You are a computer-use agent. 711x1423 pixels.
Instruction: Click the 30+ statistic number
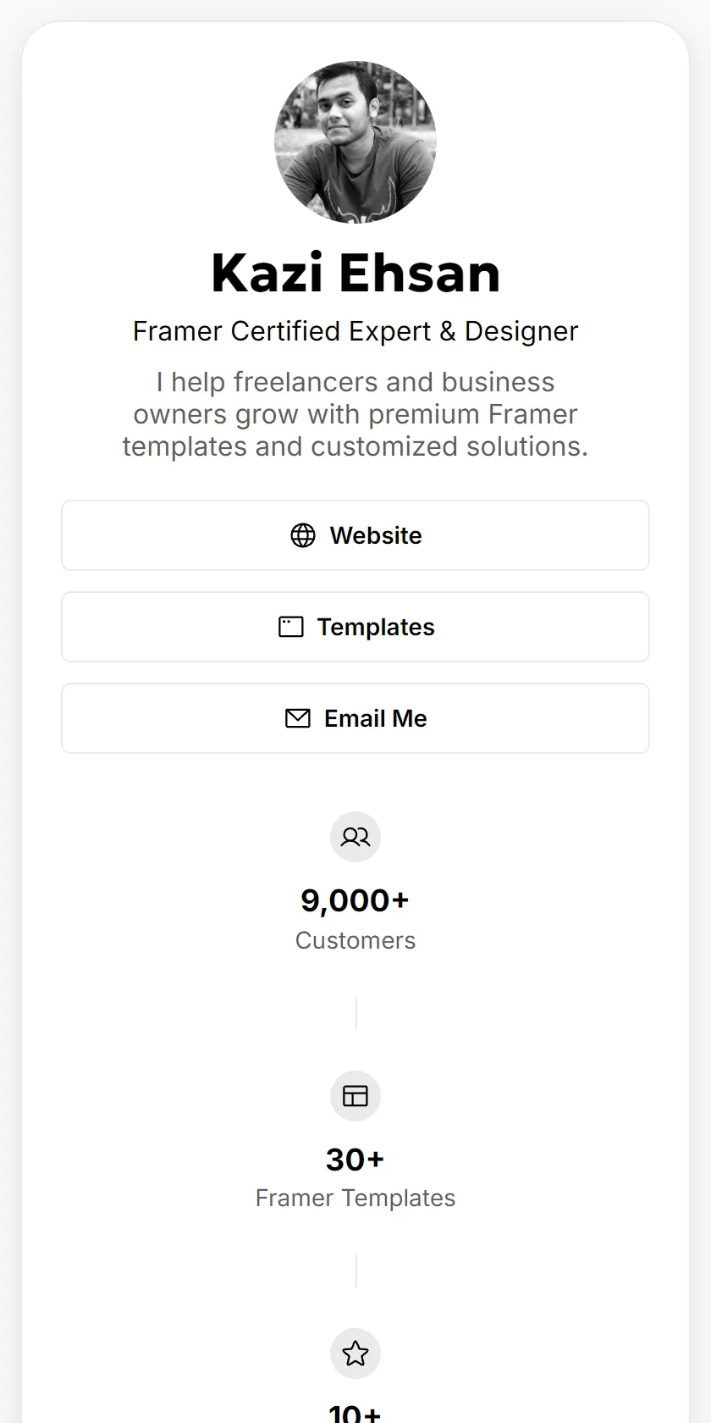(355, 1160)
